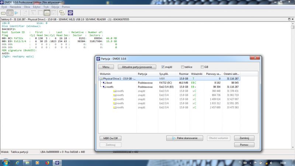Click the DMDE taskbar button
295x166 pixels.
point(57,163)
